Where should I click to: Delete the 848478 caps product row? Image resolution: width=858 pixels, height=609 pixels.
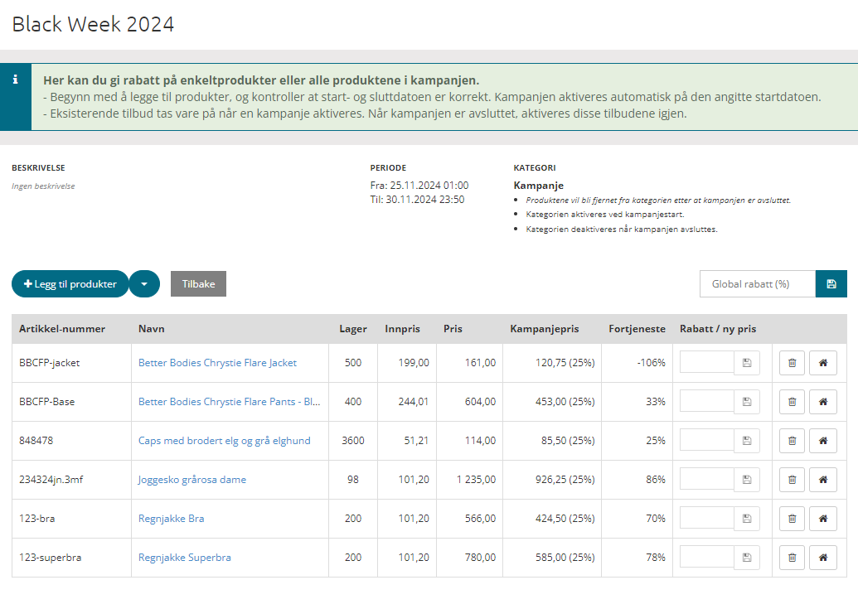(x=792, y=441)
